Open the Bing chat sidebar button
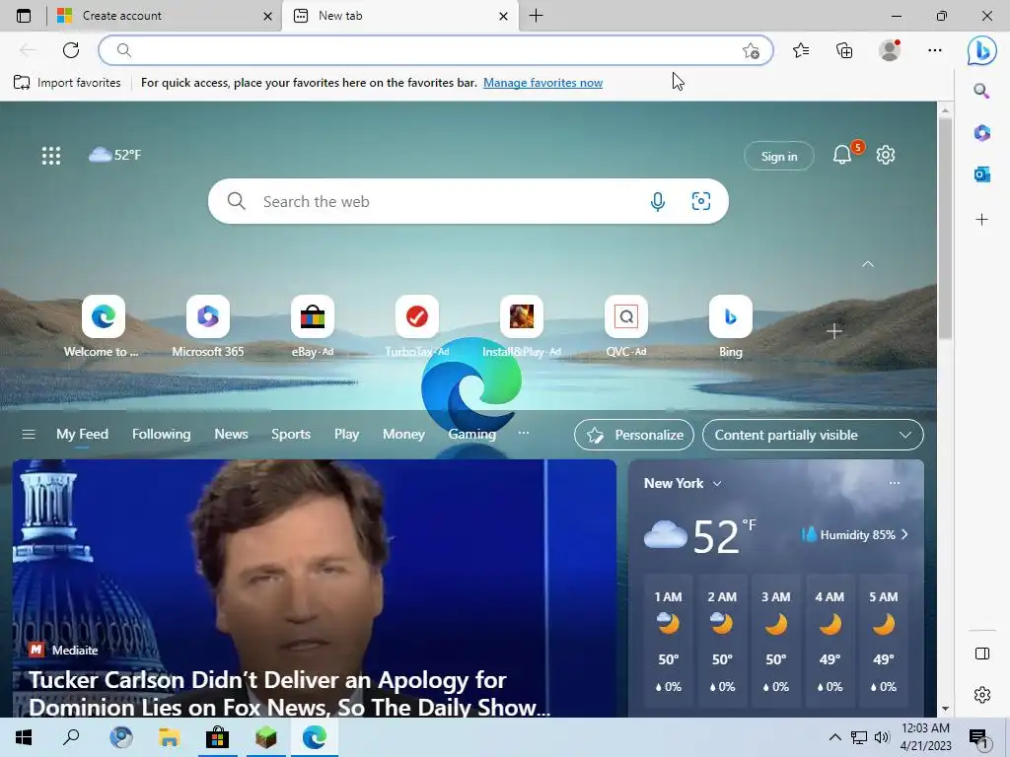The image size is (1010, 757). tap(981, 50)
